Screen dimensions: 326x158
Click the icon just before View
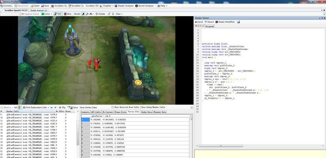coord(113,14)
